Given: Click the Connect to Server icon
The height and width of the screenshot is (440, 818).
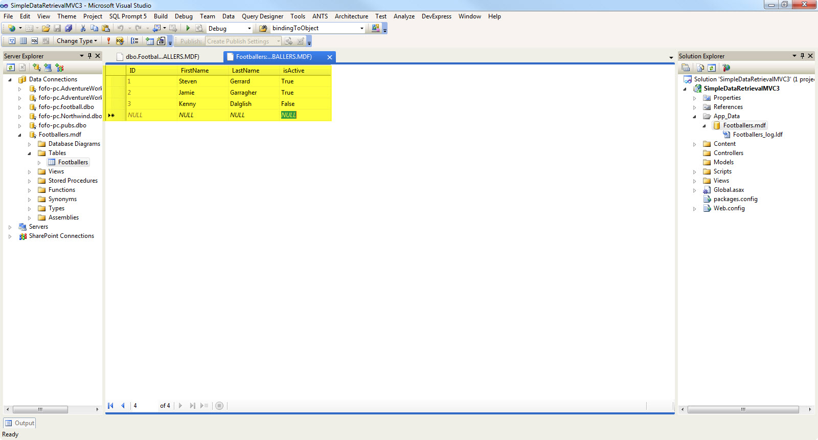Looking at the screenshot, I should point(48,68).
